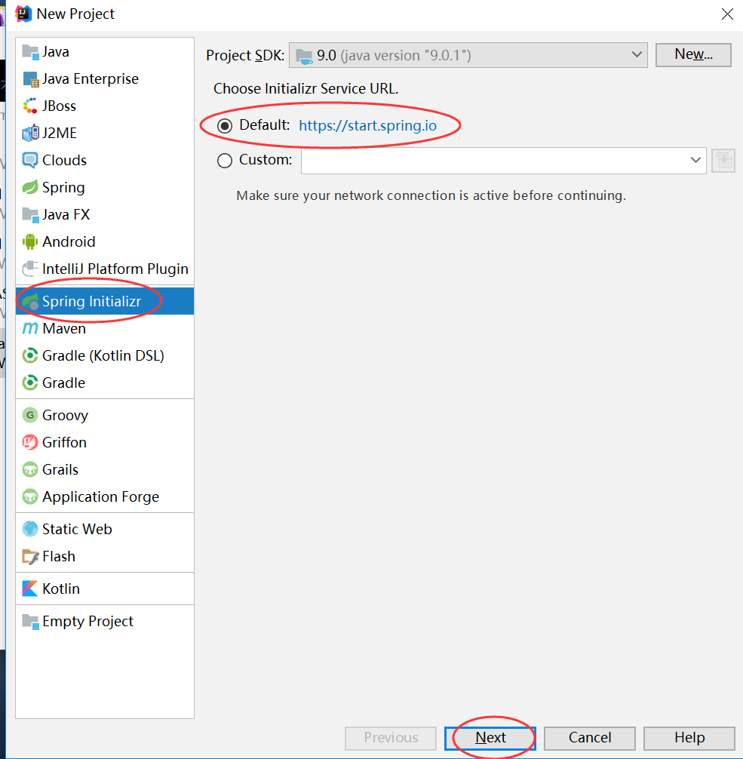This screenshot has width=743, height=759.
Task: Click the Cancel button
Action: [x=590, y=738]
